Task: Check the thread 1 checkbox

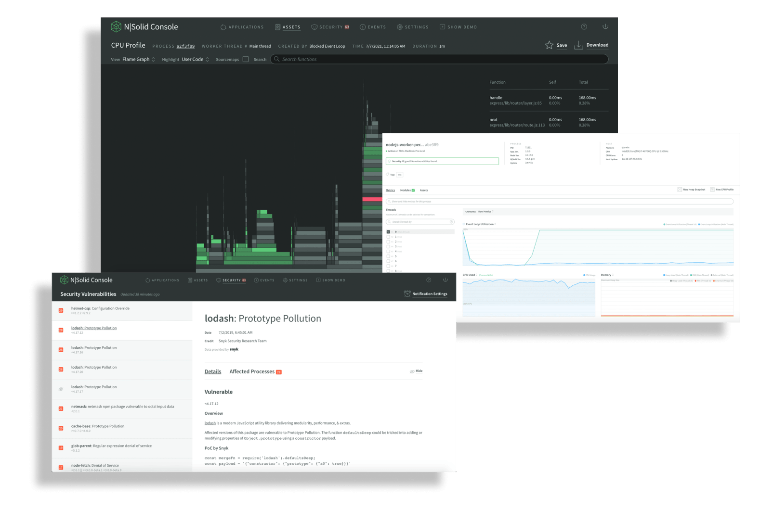Action: pyautogui.click(x=388, y=237)
